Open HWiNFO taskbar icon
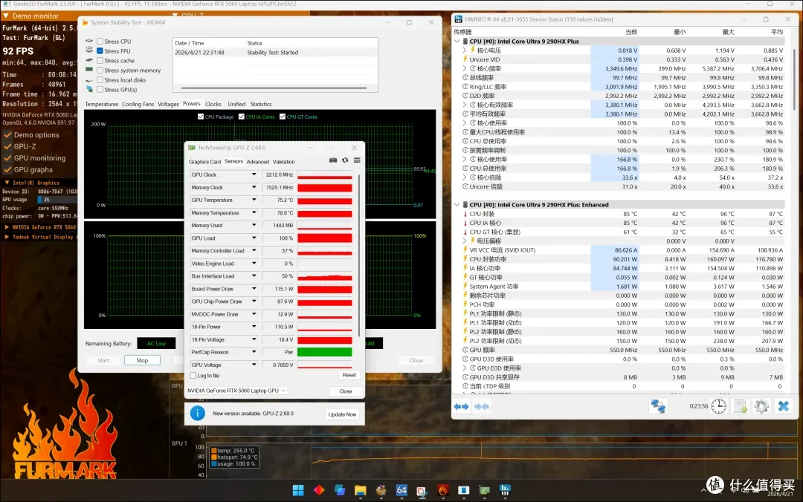Viewport: 803px width, 502px height. 505,490
